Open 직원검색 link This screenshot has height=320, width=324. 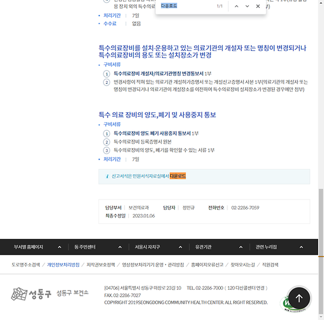[x=270, y=265]
